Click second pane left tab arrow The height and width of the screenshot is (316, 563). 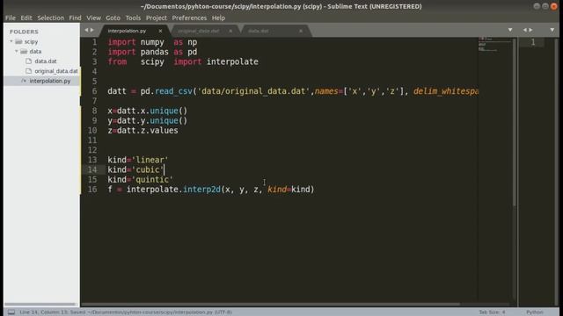coord(525,30)
